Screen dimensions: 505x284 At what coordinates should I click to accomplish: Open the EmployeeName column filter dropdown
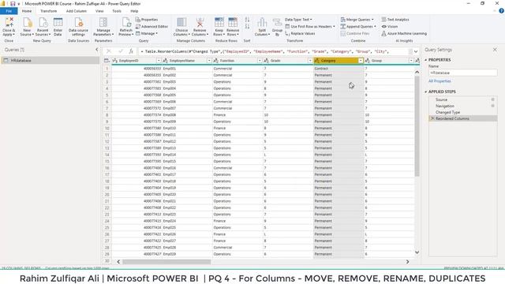click(209, 61)
